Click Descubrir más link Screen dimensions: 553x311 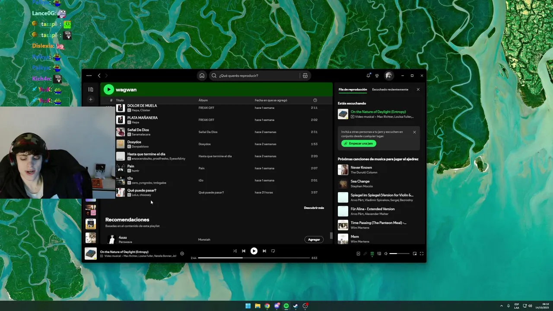tap(314, 208)
